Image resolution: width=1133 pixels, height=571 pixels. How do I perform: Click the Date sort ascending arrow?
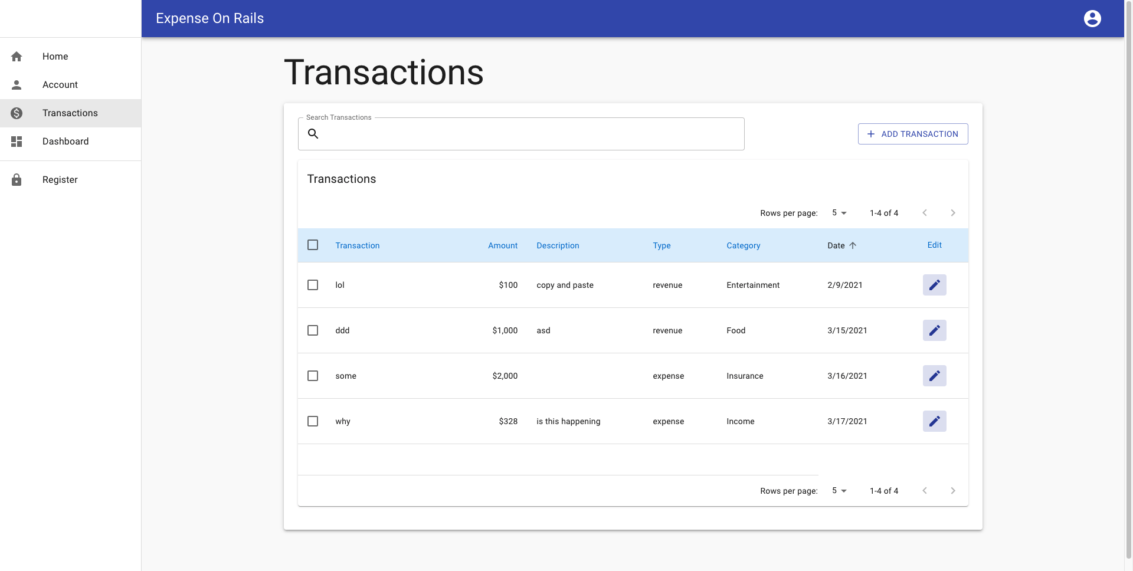click(853, 245)
